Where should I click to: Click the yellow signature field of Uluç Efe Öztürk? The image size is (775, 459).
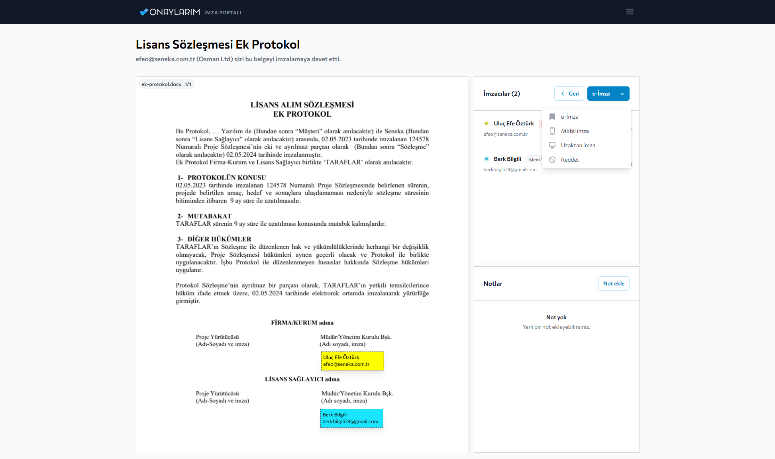coord(352,361)
